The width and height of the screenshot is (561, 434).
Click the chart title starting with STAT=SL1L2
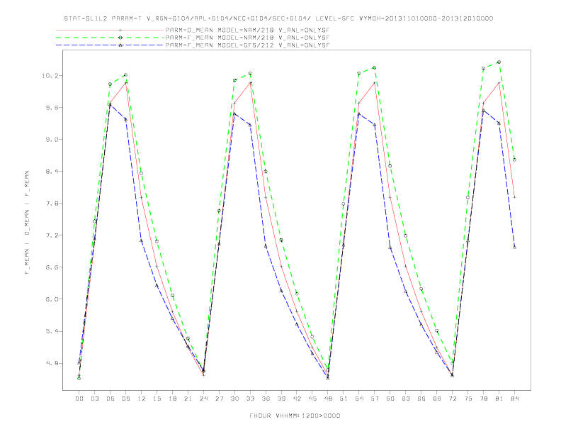278,18
